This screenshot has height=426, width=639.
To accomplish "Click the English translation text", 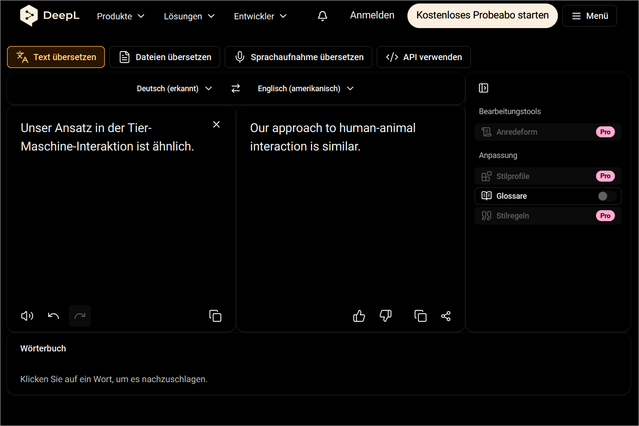I will click(332, 137).
